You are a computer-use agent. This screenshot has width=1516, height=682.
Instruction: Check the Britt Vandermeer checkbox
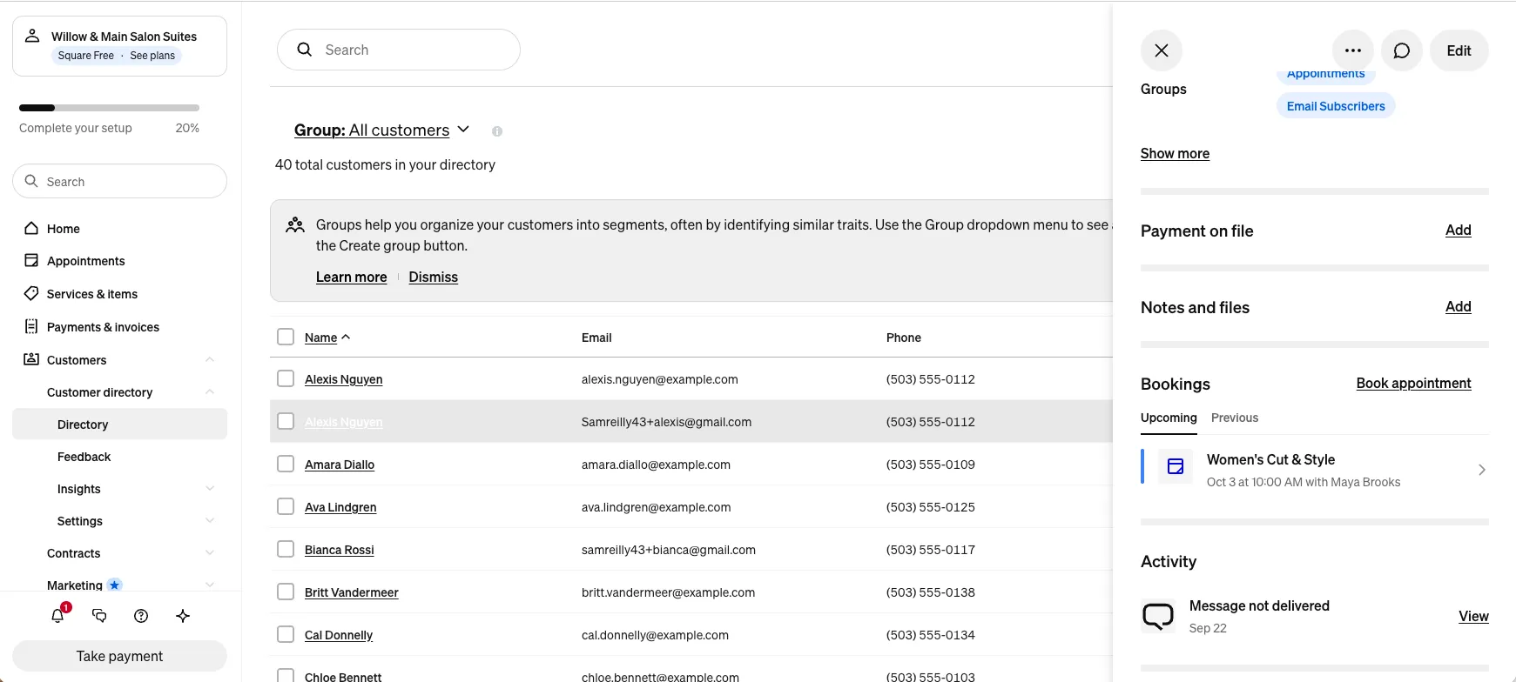click(286, 592)
